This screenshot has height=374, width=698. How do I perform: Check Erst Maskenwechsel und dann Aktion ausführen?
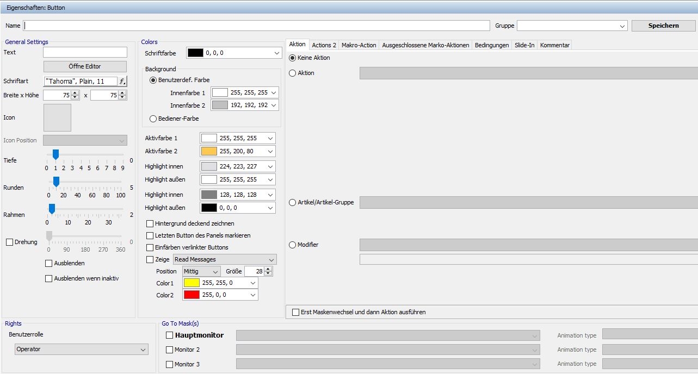point(295,312)
